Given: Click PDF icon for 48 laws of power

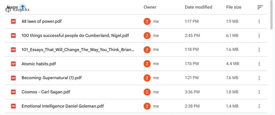Looking at the screenshot, I should pos(13,21).
